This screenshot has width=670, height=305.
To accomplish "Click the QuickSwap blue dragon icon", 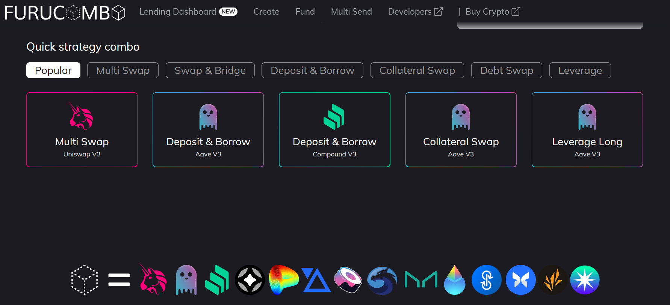I will click(382, 281).
